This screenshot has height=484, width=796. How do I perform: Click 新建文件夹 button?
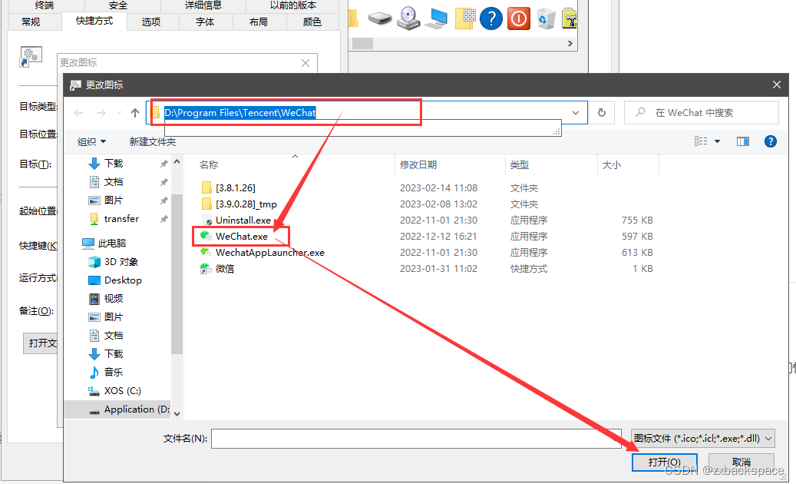[x=152, y=141]
